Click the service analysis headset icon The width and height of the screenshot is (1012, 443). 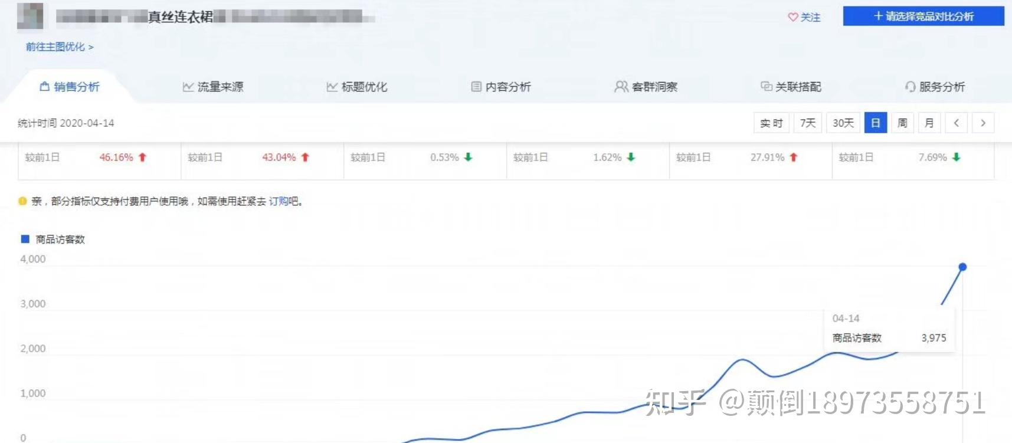[910, 87]
